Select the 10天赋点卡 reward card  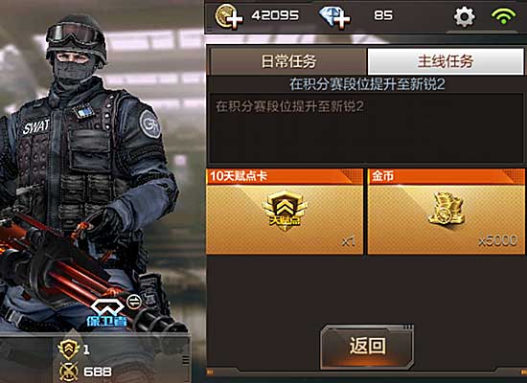point(285,212)
